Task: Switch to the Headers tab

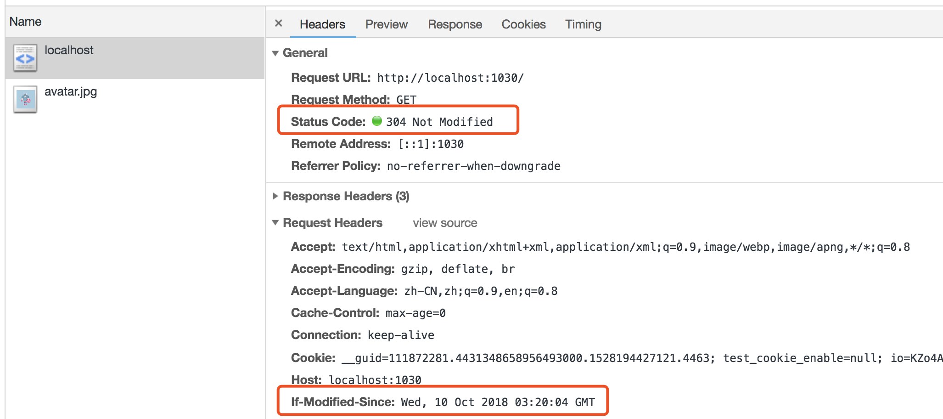Action: (x=322, y=24)
